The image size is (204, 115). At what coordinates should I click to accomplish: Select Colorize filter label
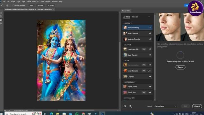[131, 77]
